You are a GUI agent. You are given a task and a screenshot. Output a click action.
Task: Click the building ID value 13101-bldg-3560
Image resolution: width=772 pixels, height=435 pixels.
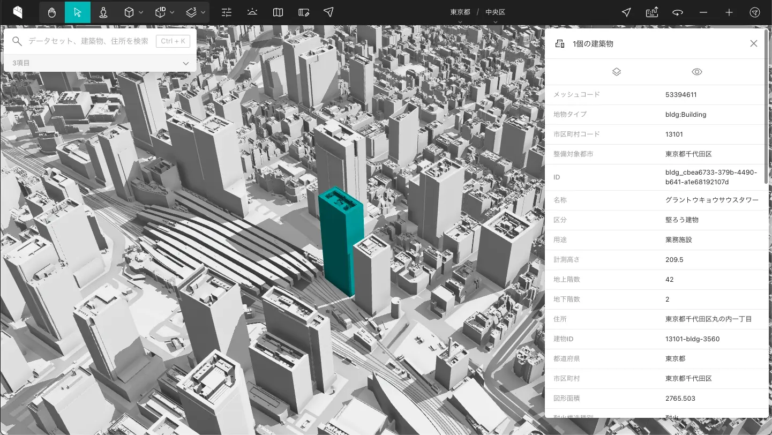click(693, 339)
